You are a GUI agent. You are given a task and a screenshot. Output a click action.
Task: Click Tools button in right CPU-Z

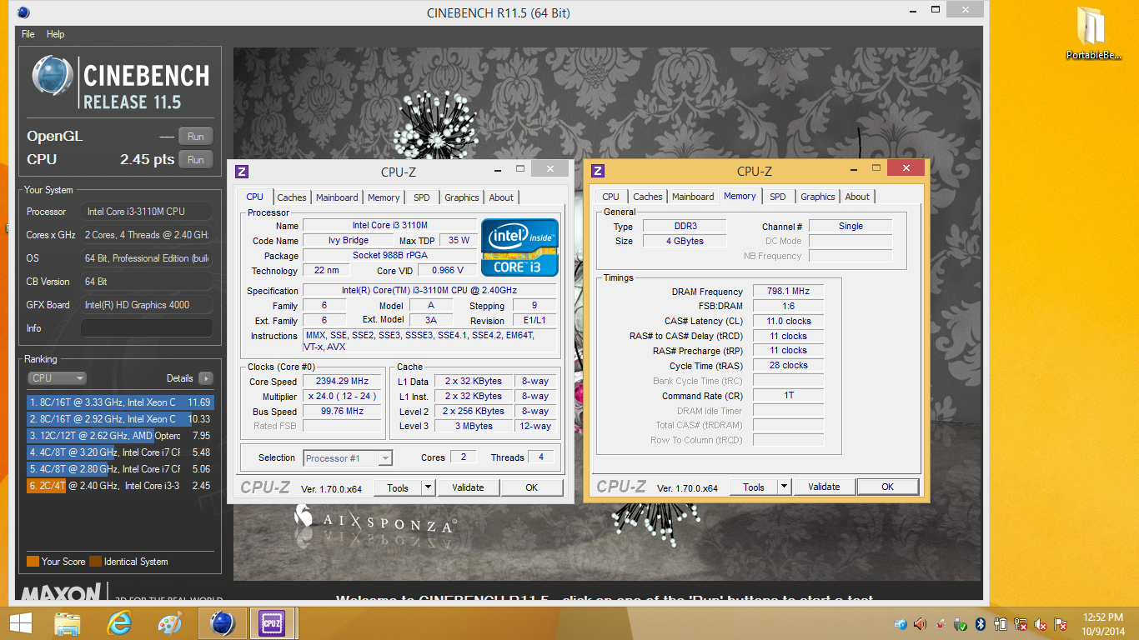(754, 487)
